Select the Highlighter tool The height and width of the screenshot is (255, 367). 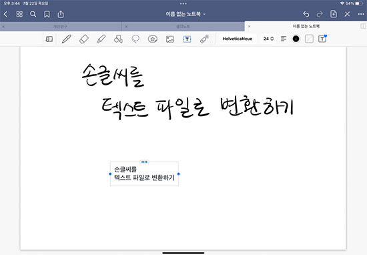pos(101,39)
